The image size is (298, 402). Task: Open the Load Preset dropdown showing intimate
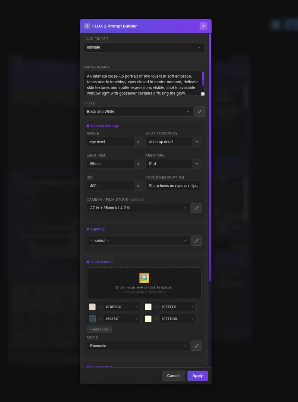[x=144, y=47]
